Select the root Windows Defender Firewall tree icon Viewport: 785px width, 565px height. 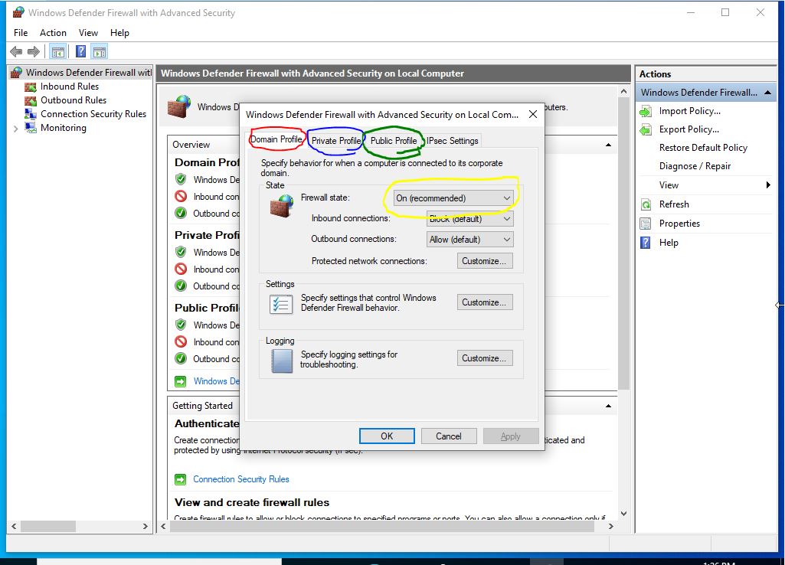pos(17,73)
